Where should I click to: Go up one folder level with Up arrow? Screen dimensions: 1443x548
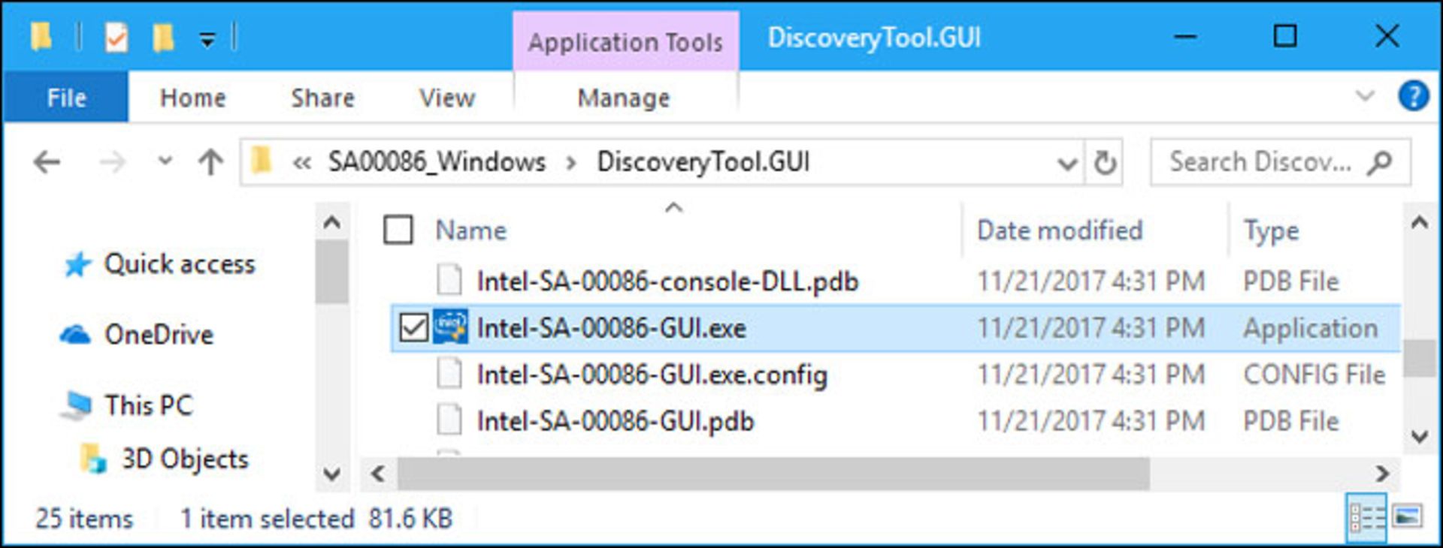210,162
